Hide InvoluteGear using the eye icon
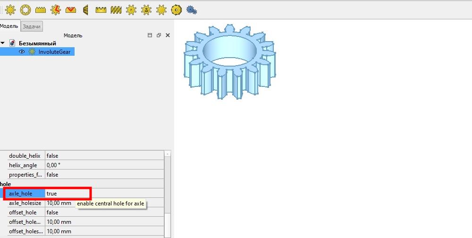This screenshot has width=472, height=238. 22,52
